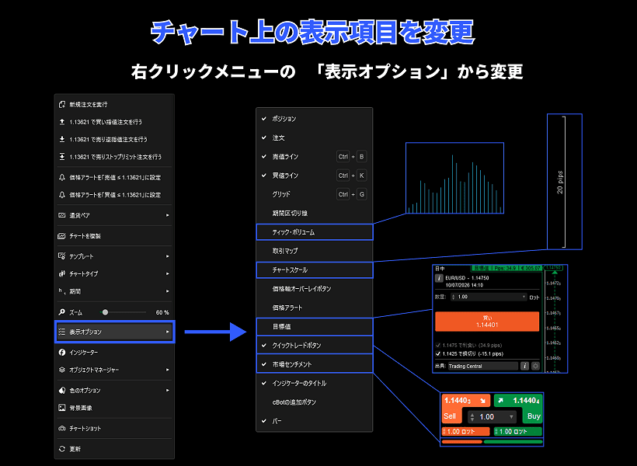Select 市場センチメント menu item

pos(315,364)
